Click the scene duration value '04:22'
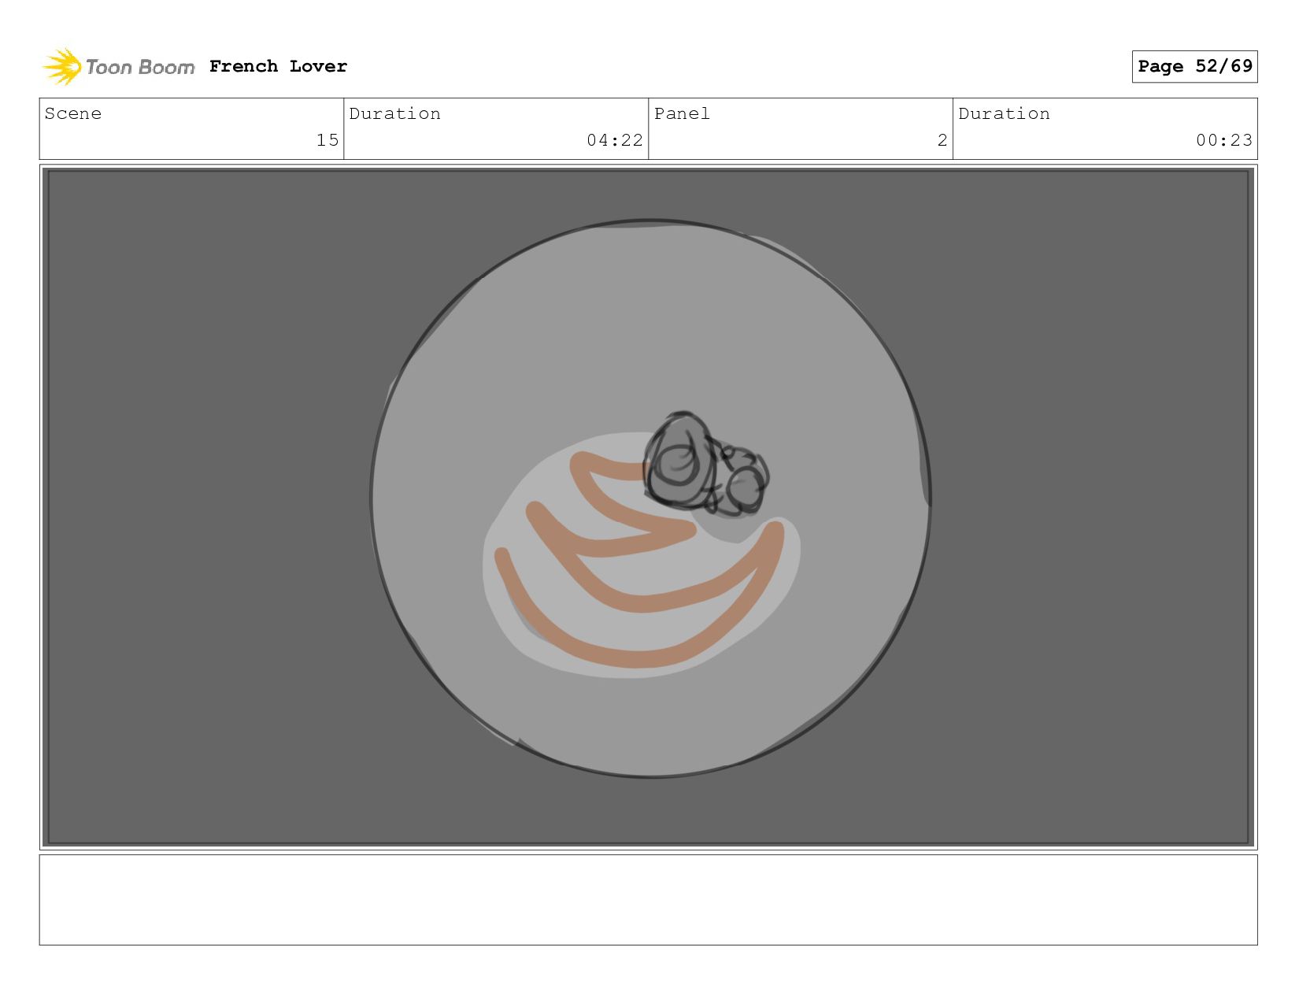The width and height of the screenshot is (1299, 1004). coord(615,140)
